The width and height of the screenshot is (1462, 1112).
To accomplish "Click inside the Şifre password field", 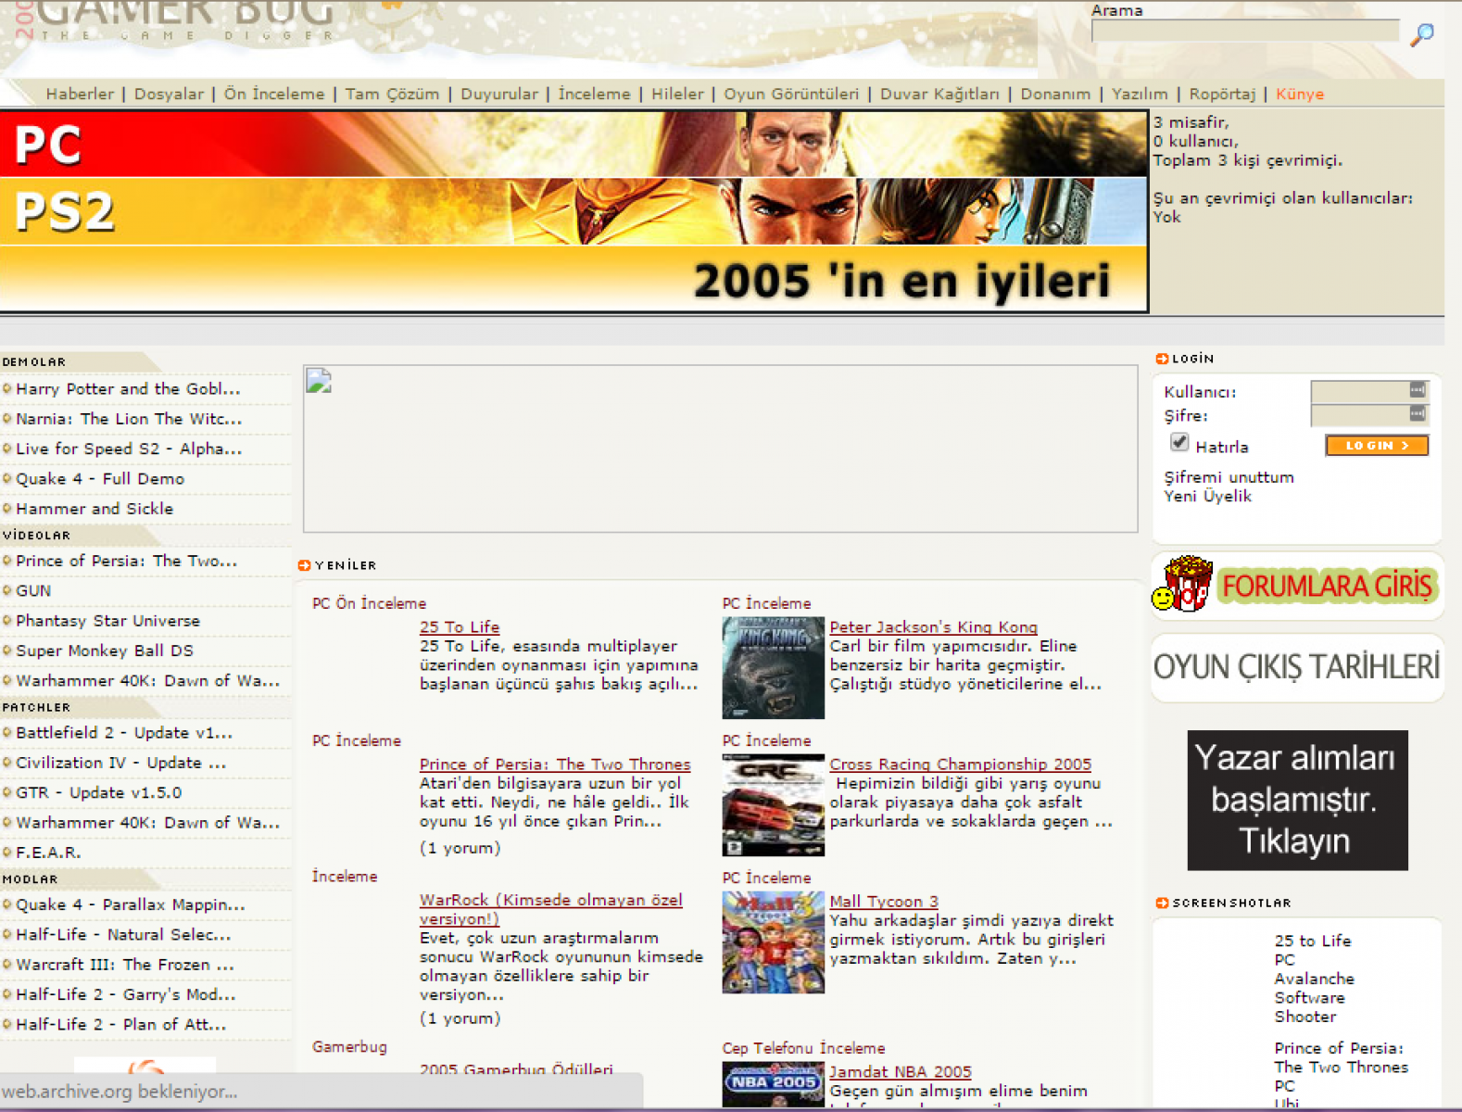I will 1359,415.
